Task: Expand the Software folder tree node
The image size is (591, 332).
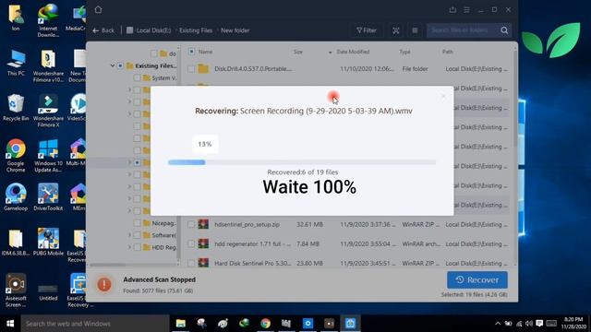Action: pyautogui.click(x=129, y=235)
